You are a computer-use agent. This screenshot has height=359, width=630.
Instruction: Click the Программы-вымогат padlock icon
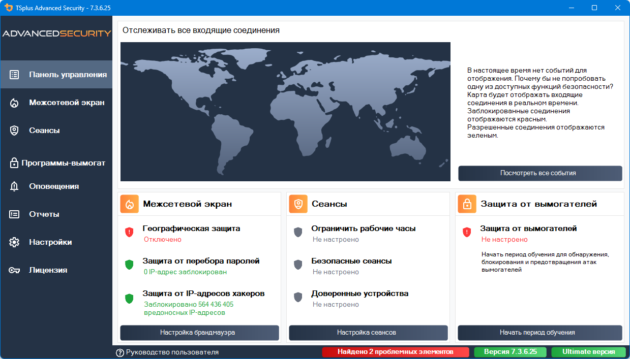coord(14,163)
